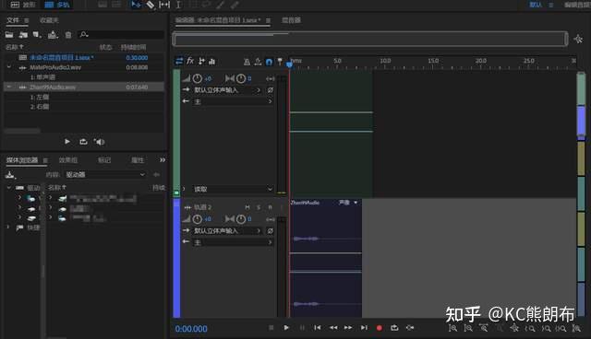Screen dimensions: 591x339
Task: Open the Content drive dropdown in Media Browser
Action: [x=105, y=174]
